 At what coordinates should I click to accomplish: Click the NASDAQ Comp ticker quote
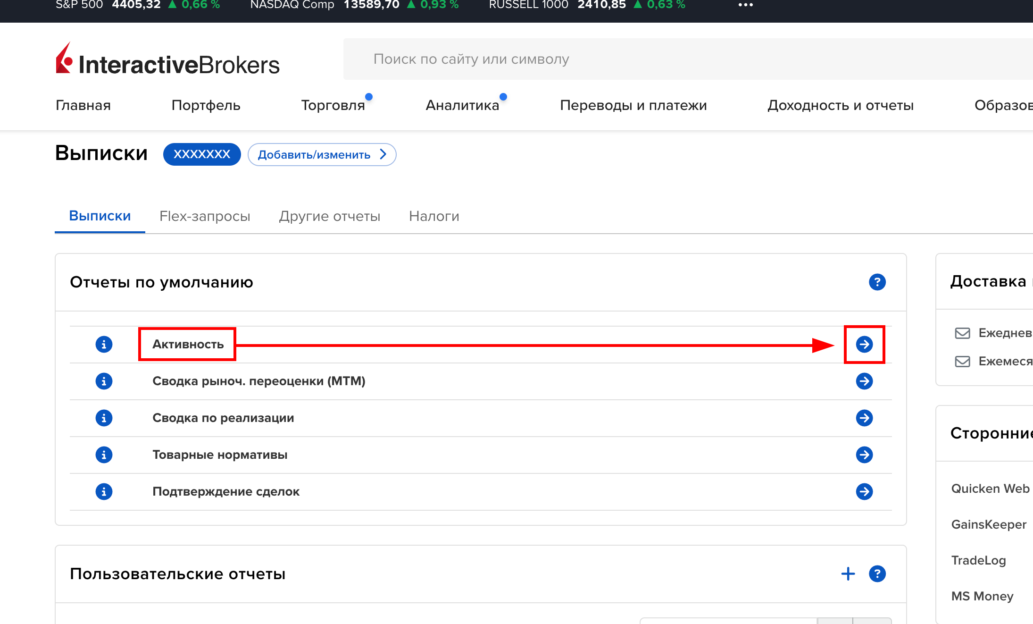pos(354,5)
